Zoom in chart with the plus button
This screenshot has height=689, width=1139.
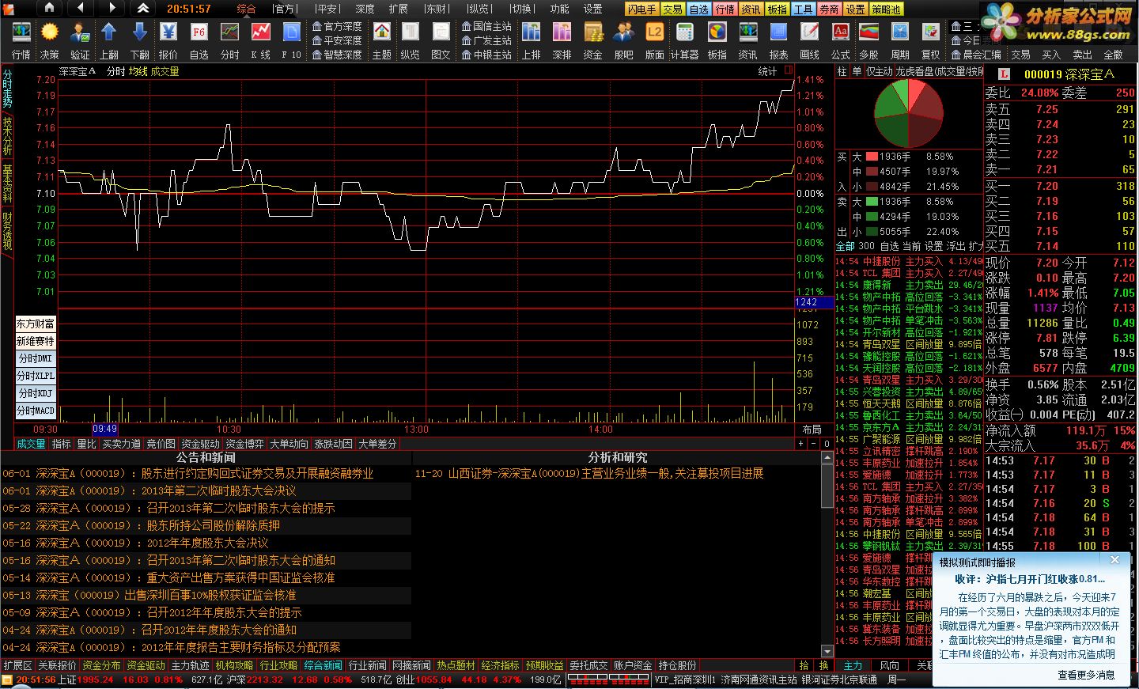800,444
